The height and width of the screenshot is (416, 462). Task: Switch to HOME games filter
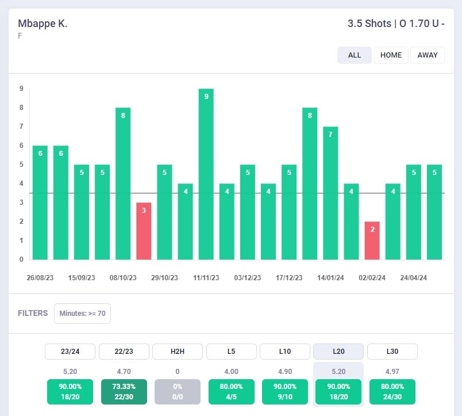[391, 55]
